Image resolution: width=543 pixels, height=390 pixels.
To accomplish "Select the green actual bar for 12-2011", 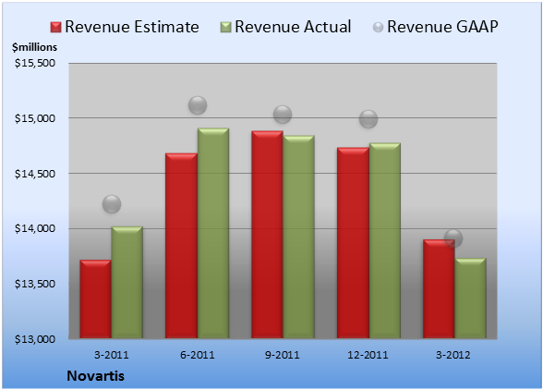I will point(385,240).
